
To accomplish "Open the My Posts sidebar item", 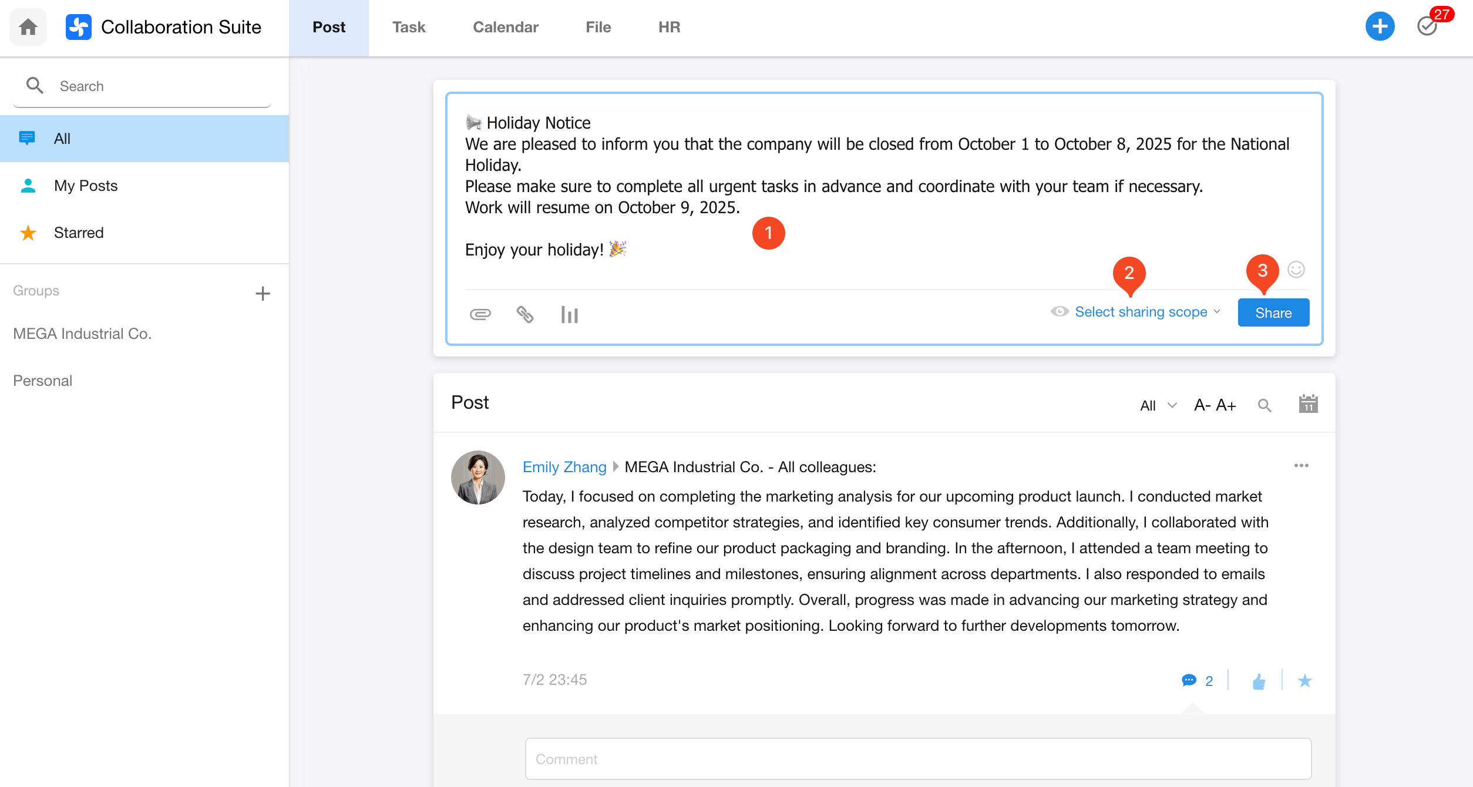I will 86,186.
